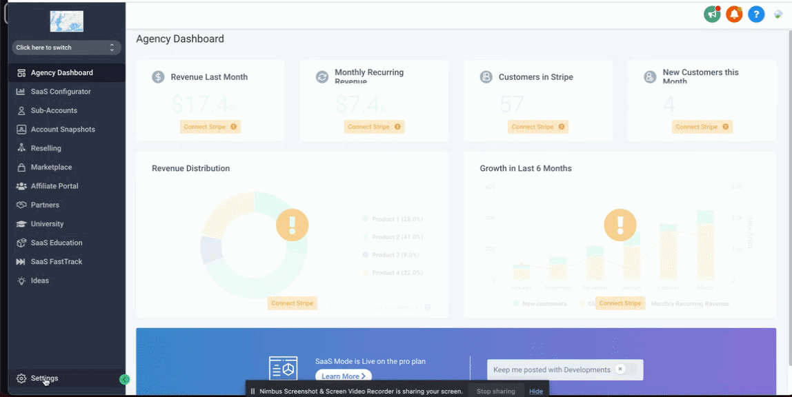This screenshot has height=397, width=792.
Task: Click the blue question mark help icon
Action: click(x=756, y=14)
